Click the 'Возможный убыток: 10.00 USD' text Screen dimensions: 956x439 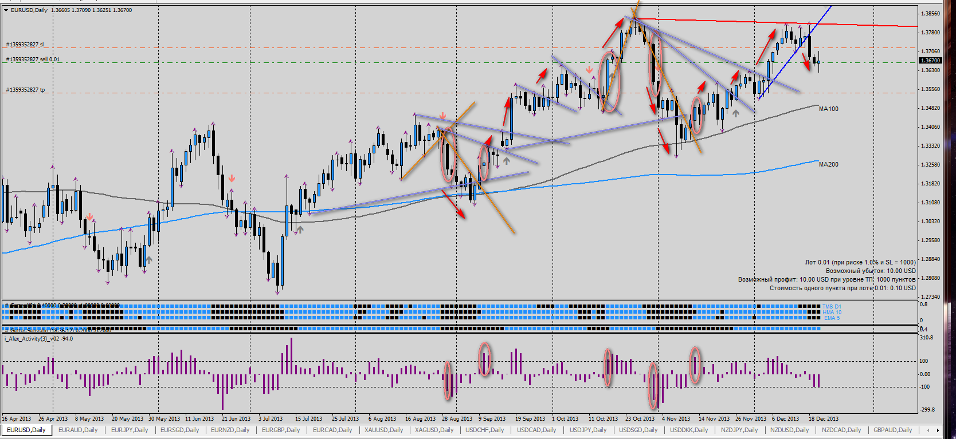(x=871, y=271)
